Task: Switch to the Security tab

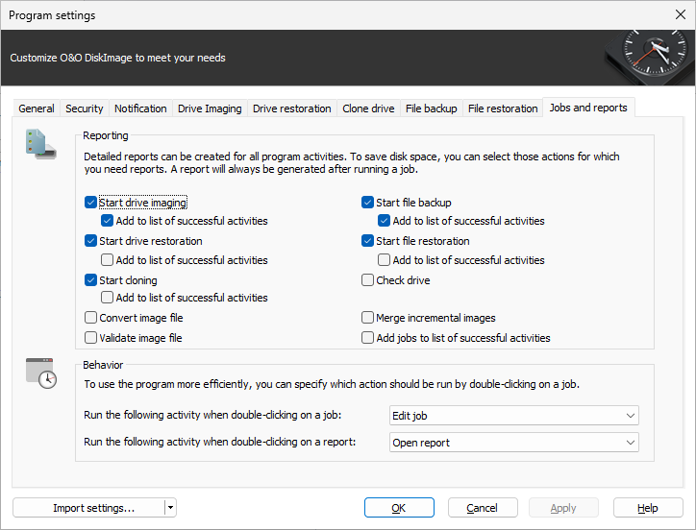Action: 85,108
